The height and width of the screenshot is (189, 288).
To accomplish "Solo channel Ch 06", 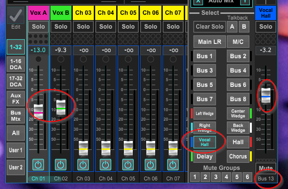I will coord(150,27).
